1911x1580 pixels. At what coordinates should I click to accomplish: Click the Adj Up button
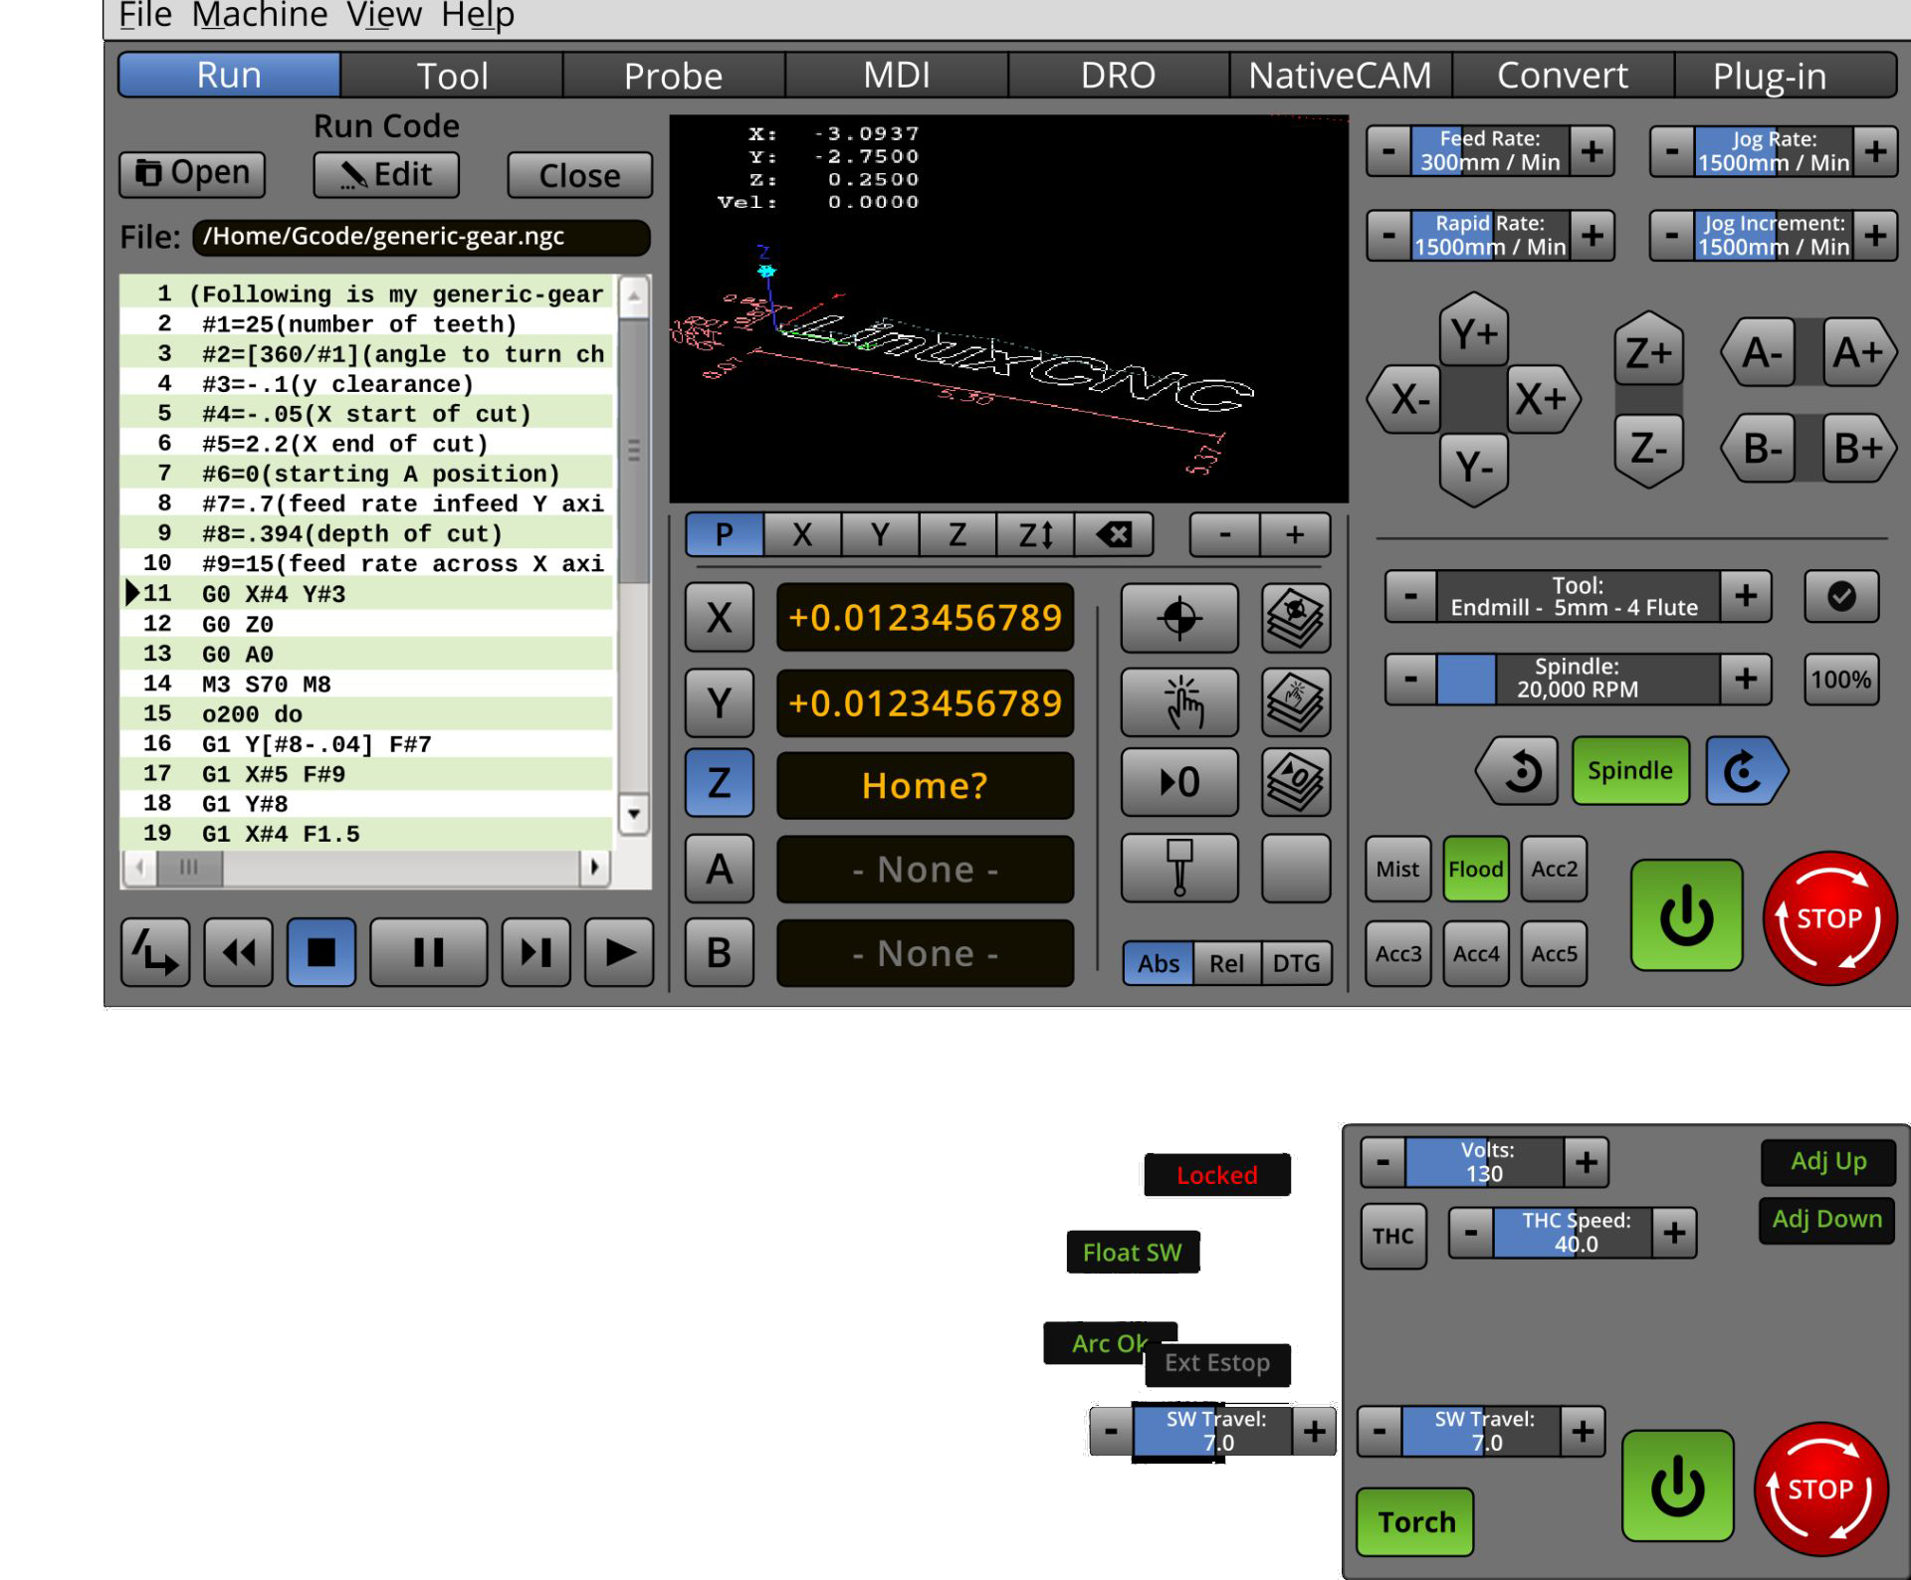tap(1828, 1161)
